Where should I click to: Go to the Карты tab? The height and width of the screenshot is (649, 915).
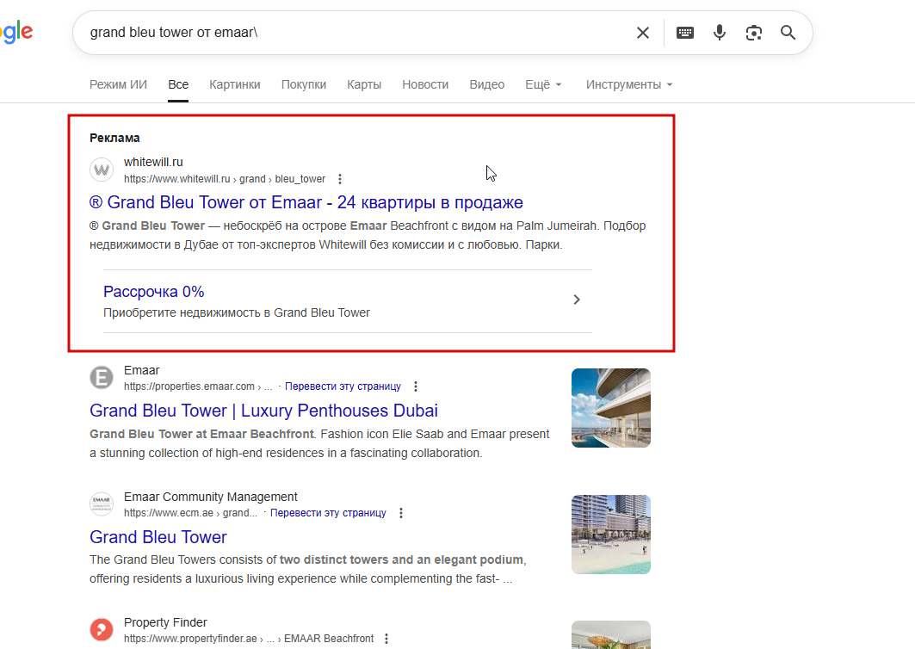(x=364, y=84)
